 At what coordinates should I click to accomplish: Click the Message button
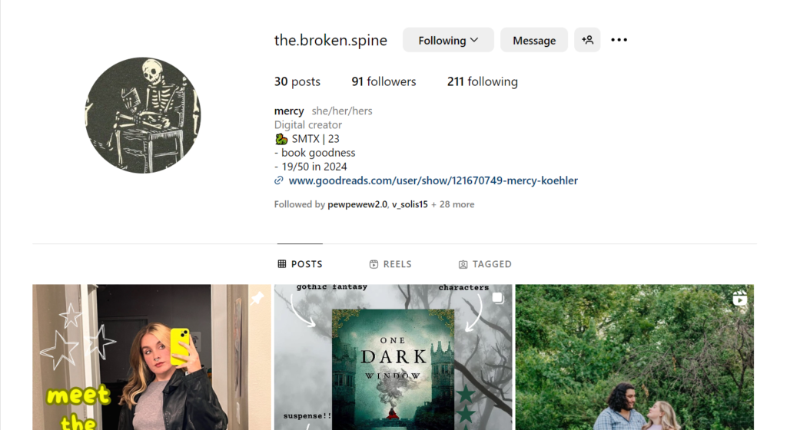coord(534,40)
